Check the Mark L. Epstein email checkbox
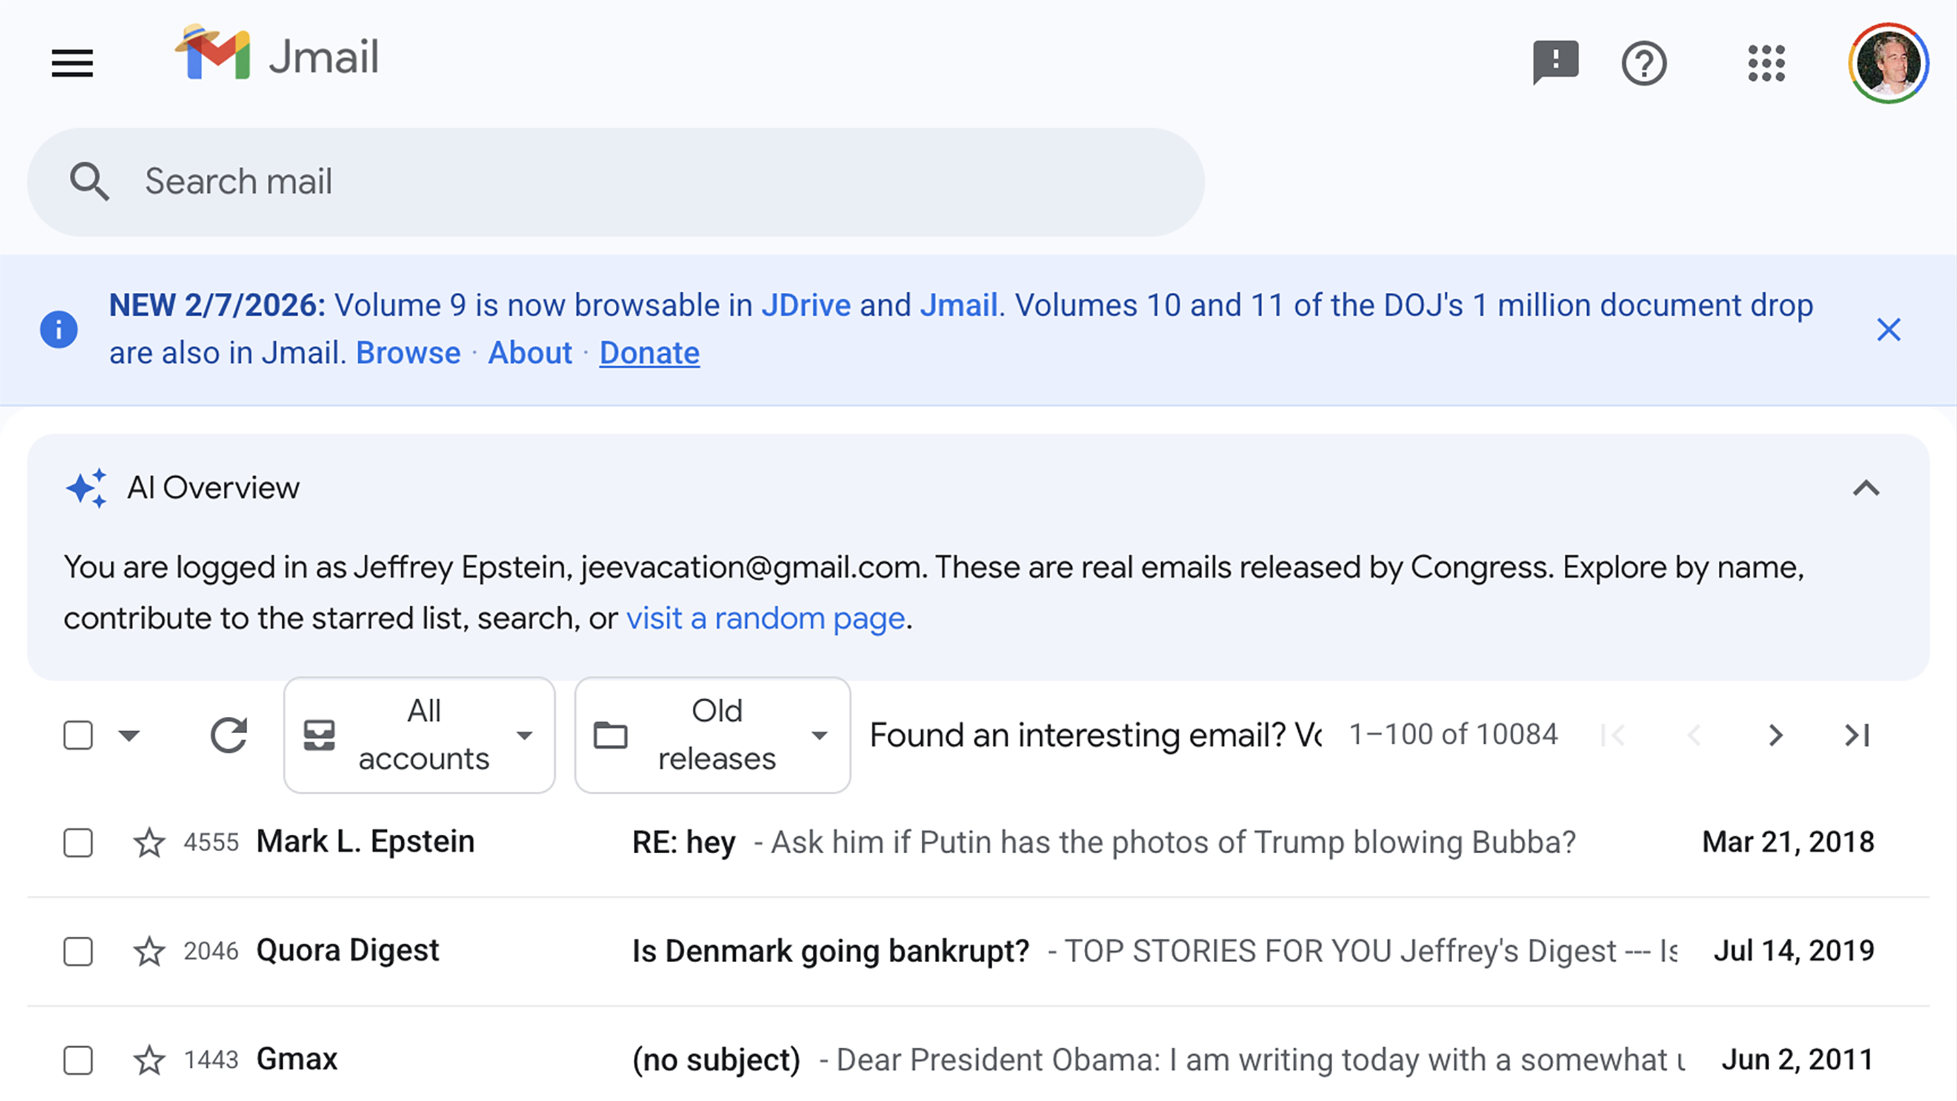 tap(78, 843)
